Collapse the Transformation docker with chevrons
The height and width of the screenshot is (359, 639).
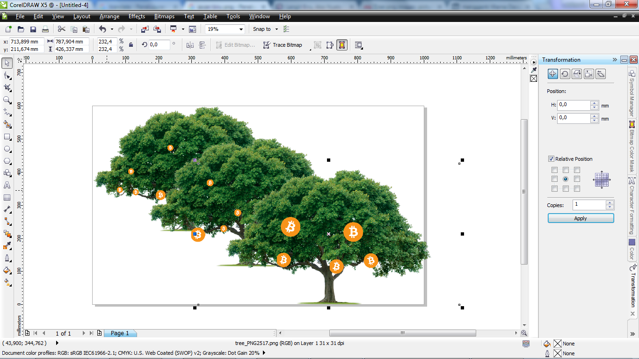[x=615, y=60]
